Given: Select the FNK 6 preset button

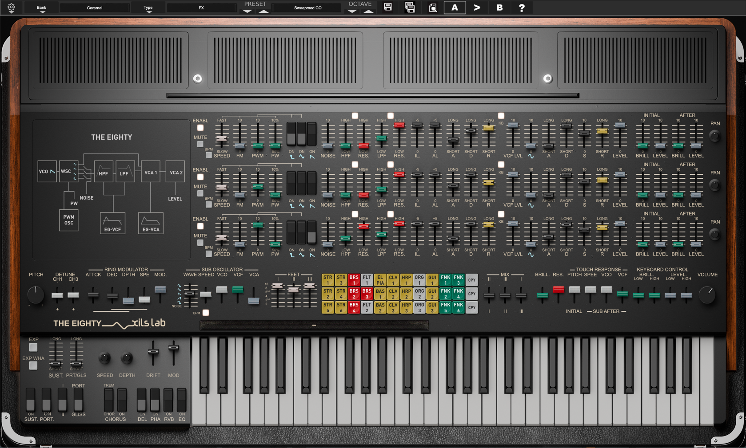Looking at the screenshot, I should [459, 307].
